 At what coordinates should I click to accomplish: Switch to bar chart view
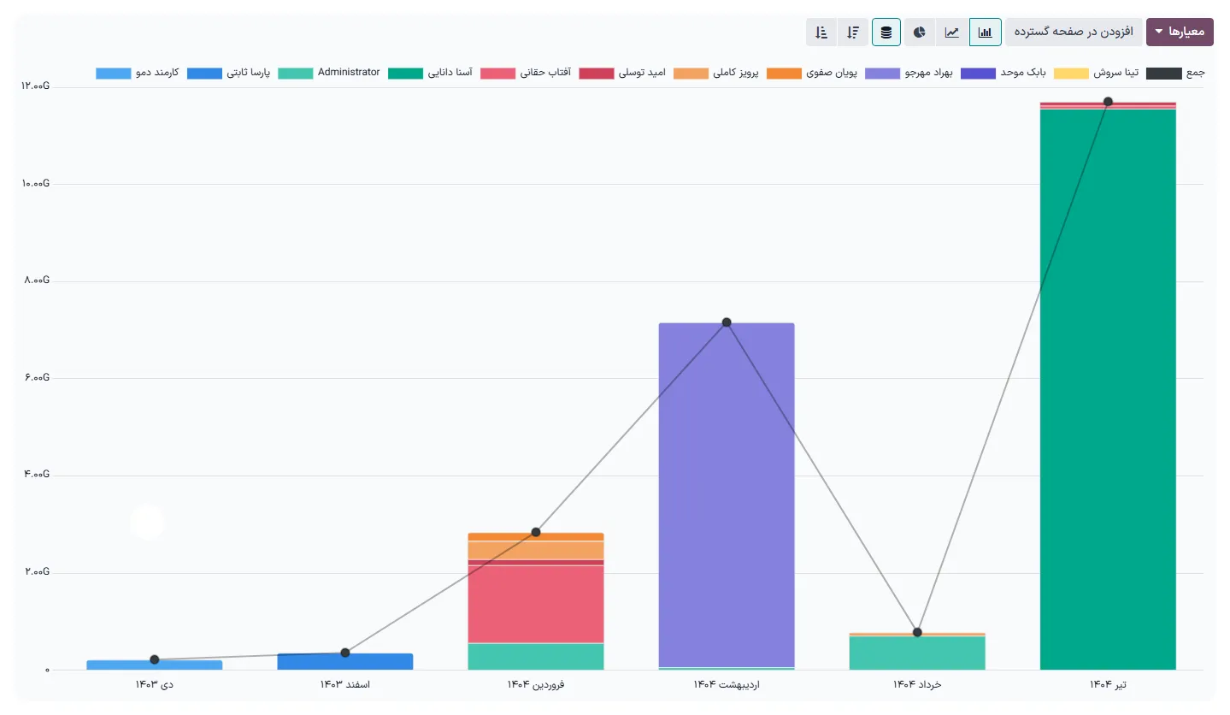click(986, 32)
